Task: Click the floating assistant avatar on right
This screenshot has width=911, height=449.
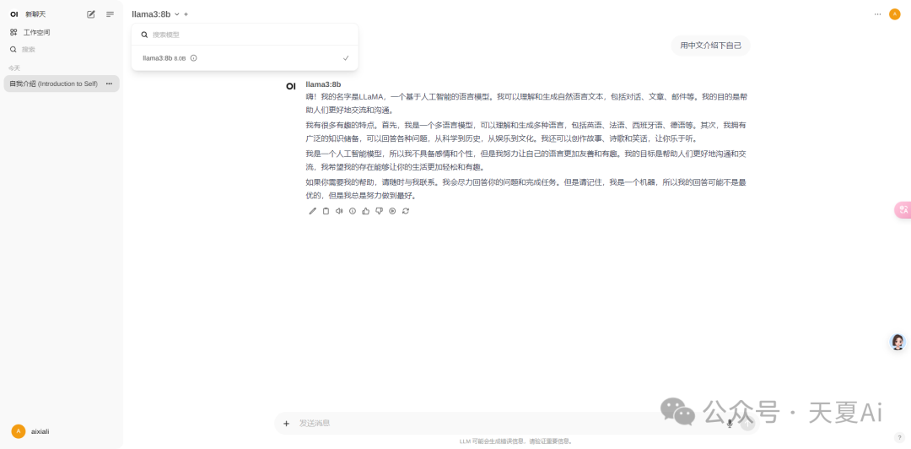Action: pos(898,342)
